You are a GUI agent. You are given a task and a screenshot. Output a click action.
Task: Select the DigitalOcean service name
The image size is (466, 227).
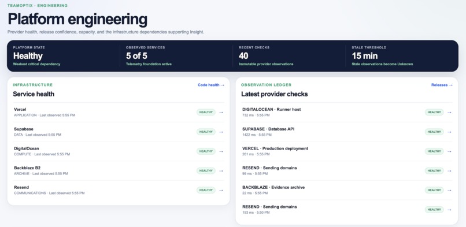pyautogui.click(x=27, y=148)
